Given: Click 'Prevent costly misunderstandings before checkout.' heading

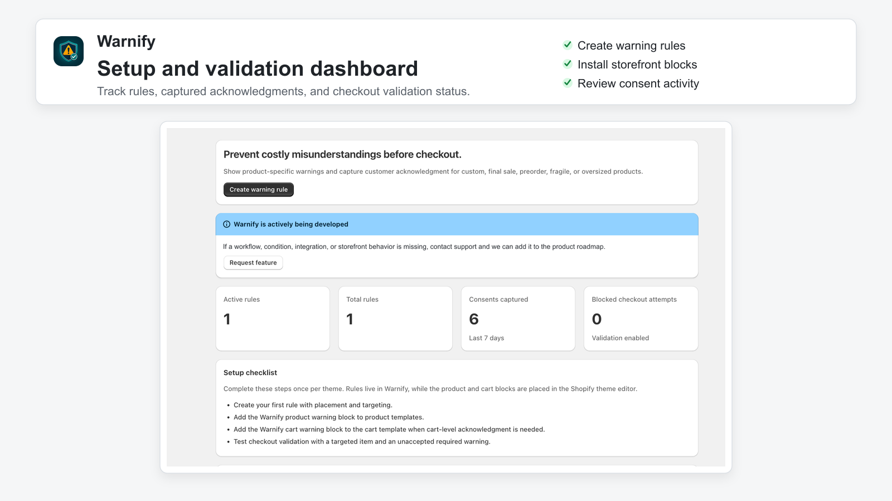Looking at the screenshot, I should [x=342, y=155].
